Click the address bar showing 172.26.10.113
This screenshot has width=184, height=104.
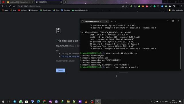tap(69, 6)
